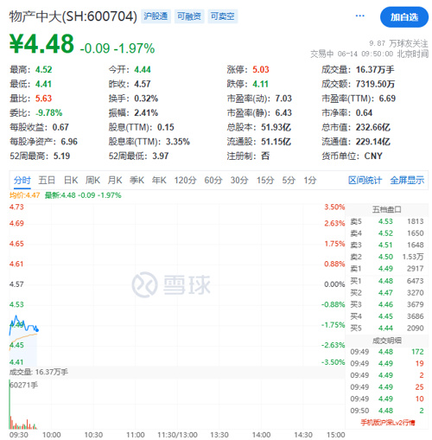Click the 09:49 trade with volume 172
This screenshot has width=432, height=440.
[x=387, y=352]
